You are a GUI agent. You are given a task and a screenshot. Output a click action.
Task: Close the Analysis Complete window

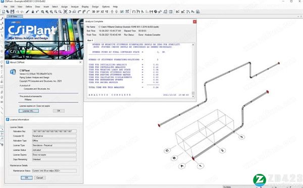click(194, 22)
